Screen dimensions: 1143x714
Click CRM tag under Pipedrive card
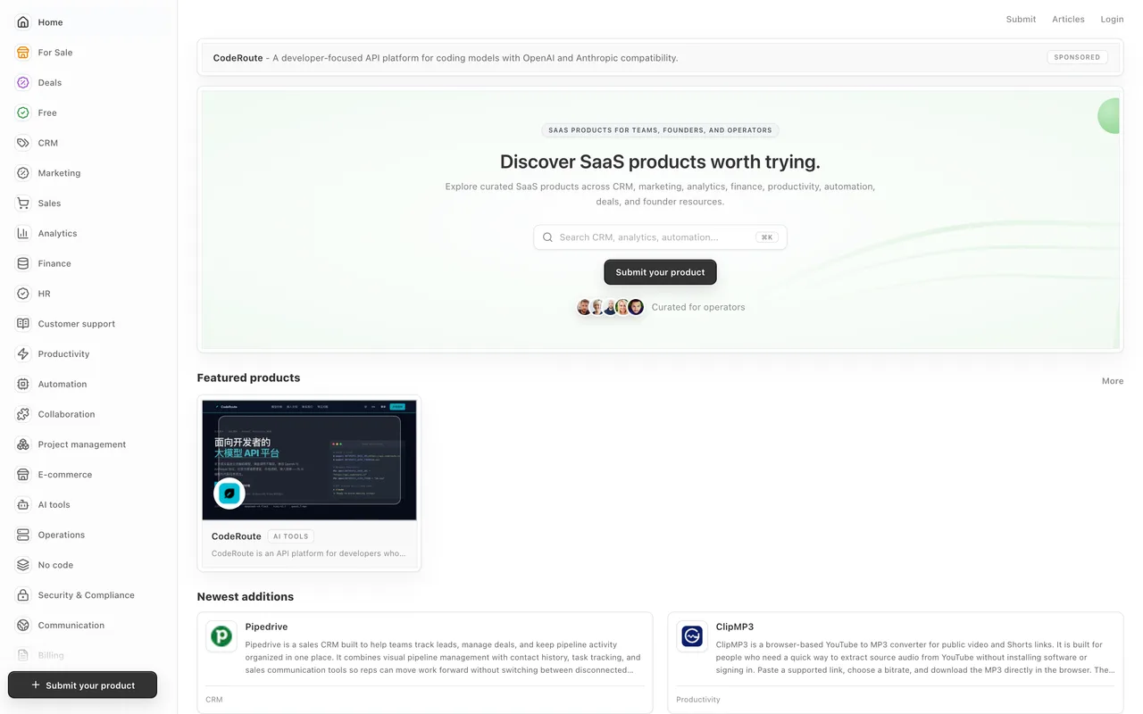[214, 700]
